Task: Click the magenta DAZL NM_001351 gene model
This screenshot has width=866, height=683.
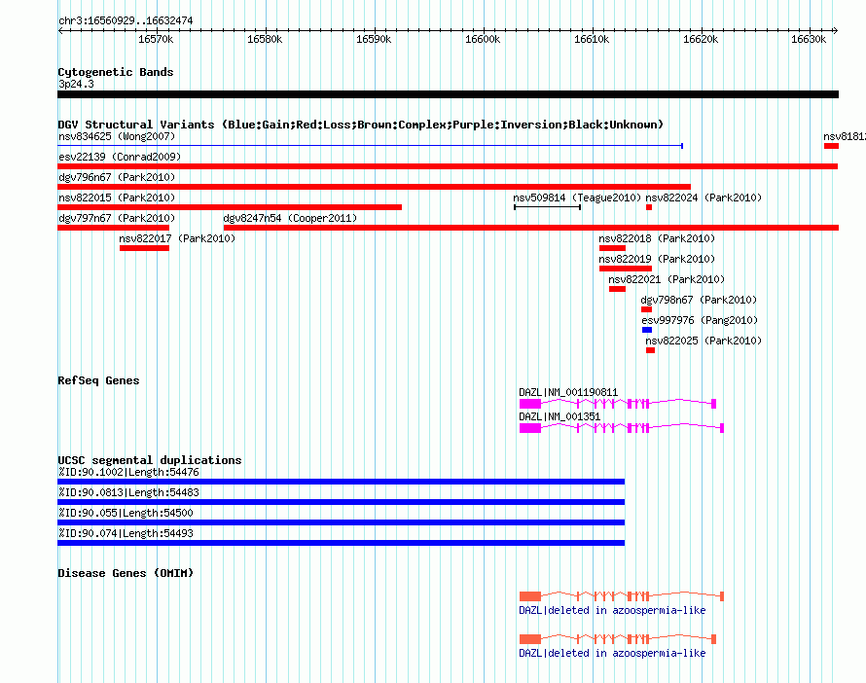Action: pos(622,428)
